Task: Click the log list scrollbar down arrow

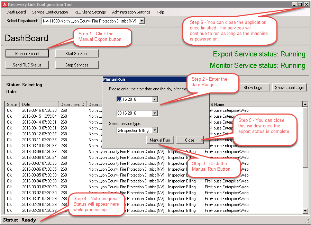Action: 305,210
